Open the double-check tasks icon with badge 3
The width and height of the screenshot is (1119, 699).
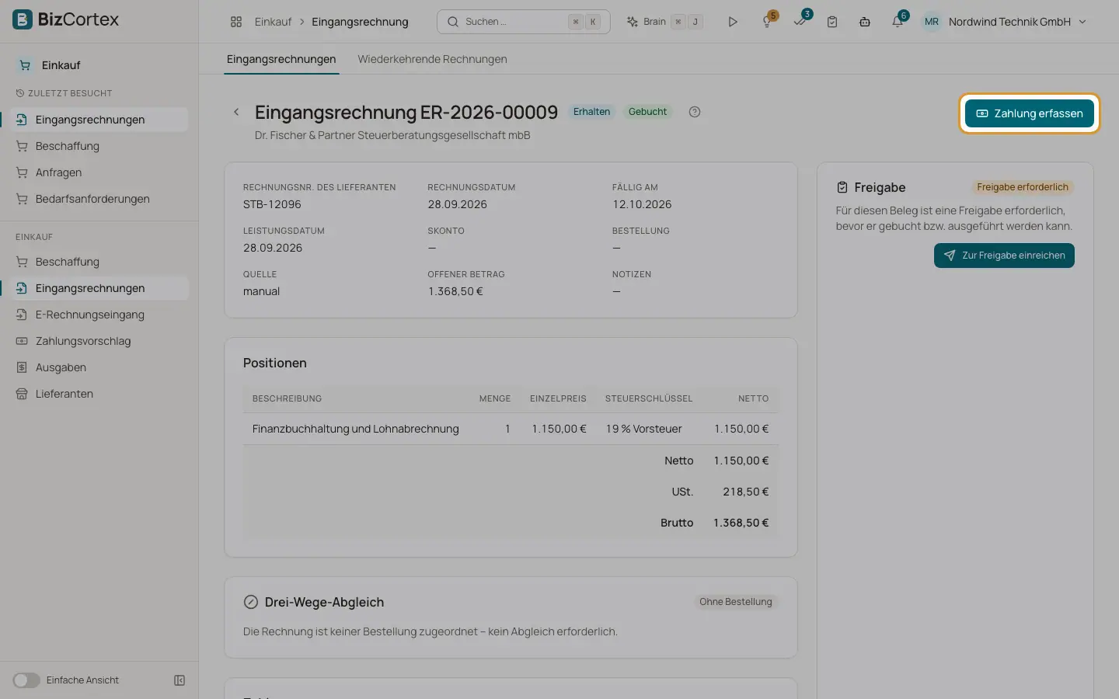click(x=800, y=22)
